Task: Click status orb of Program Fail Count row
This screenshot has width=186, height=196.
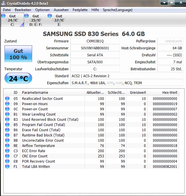Action: (x=7, y=125)
